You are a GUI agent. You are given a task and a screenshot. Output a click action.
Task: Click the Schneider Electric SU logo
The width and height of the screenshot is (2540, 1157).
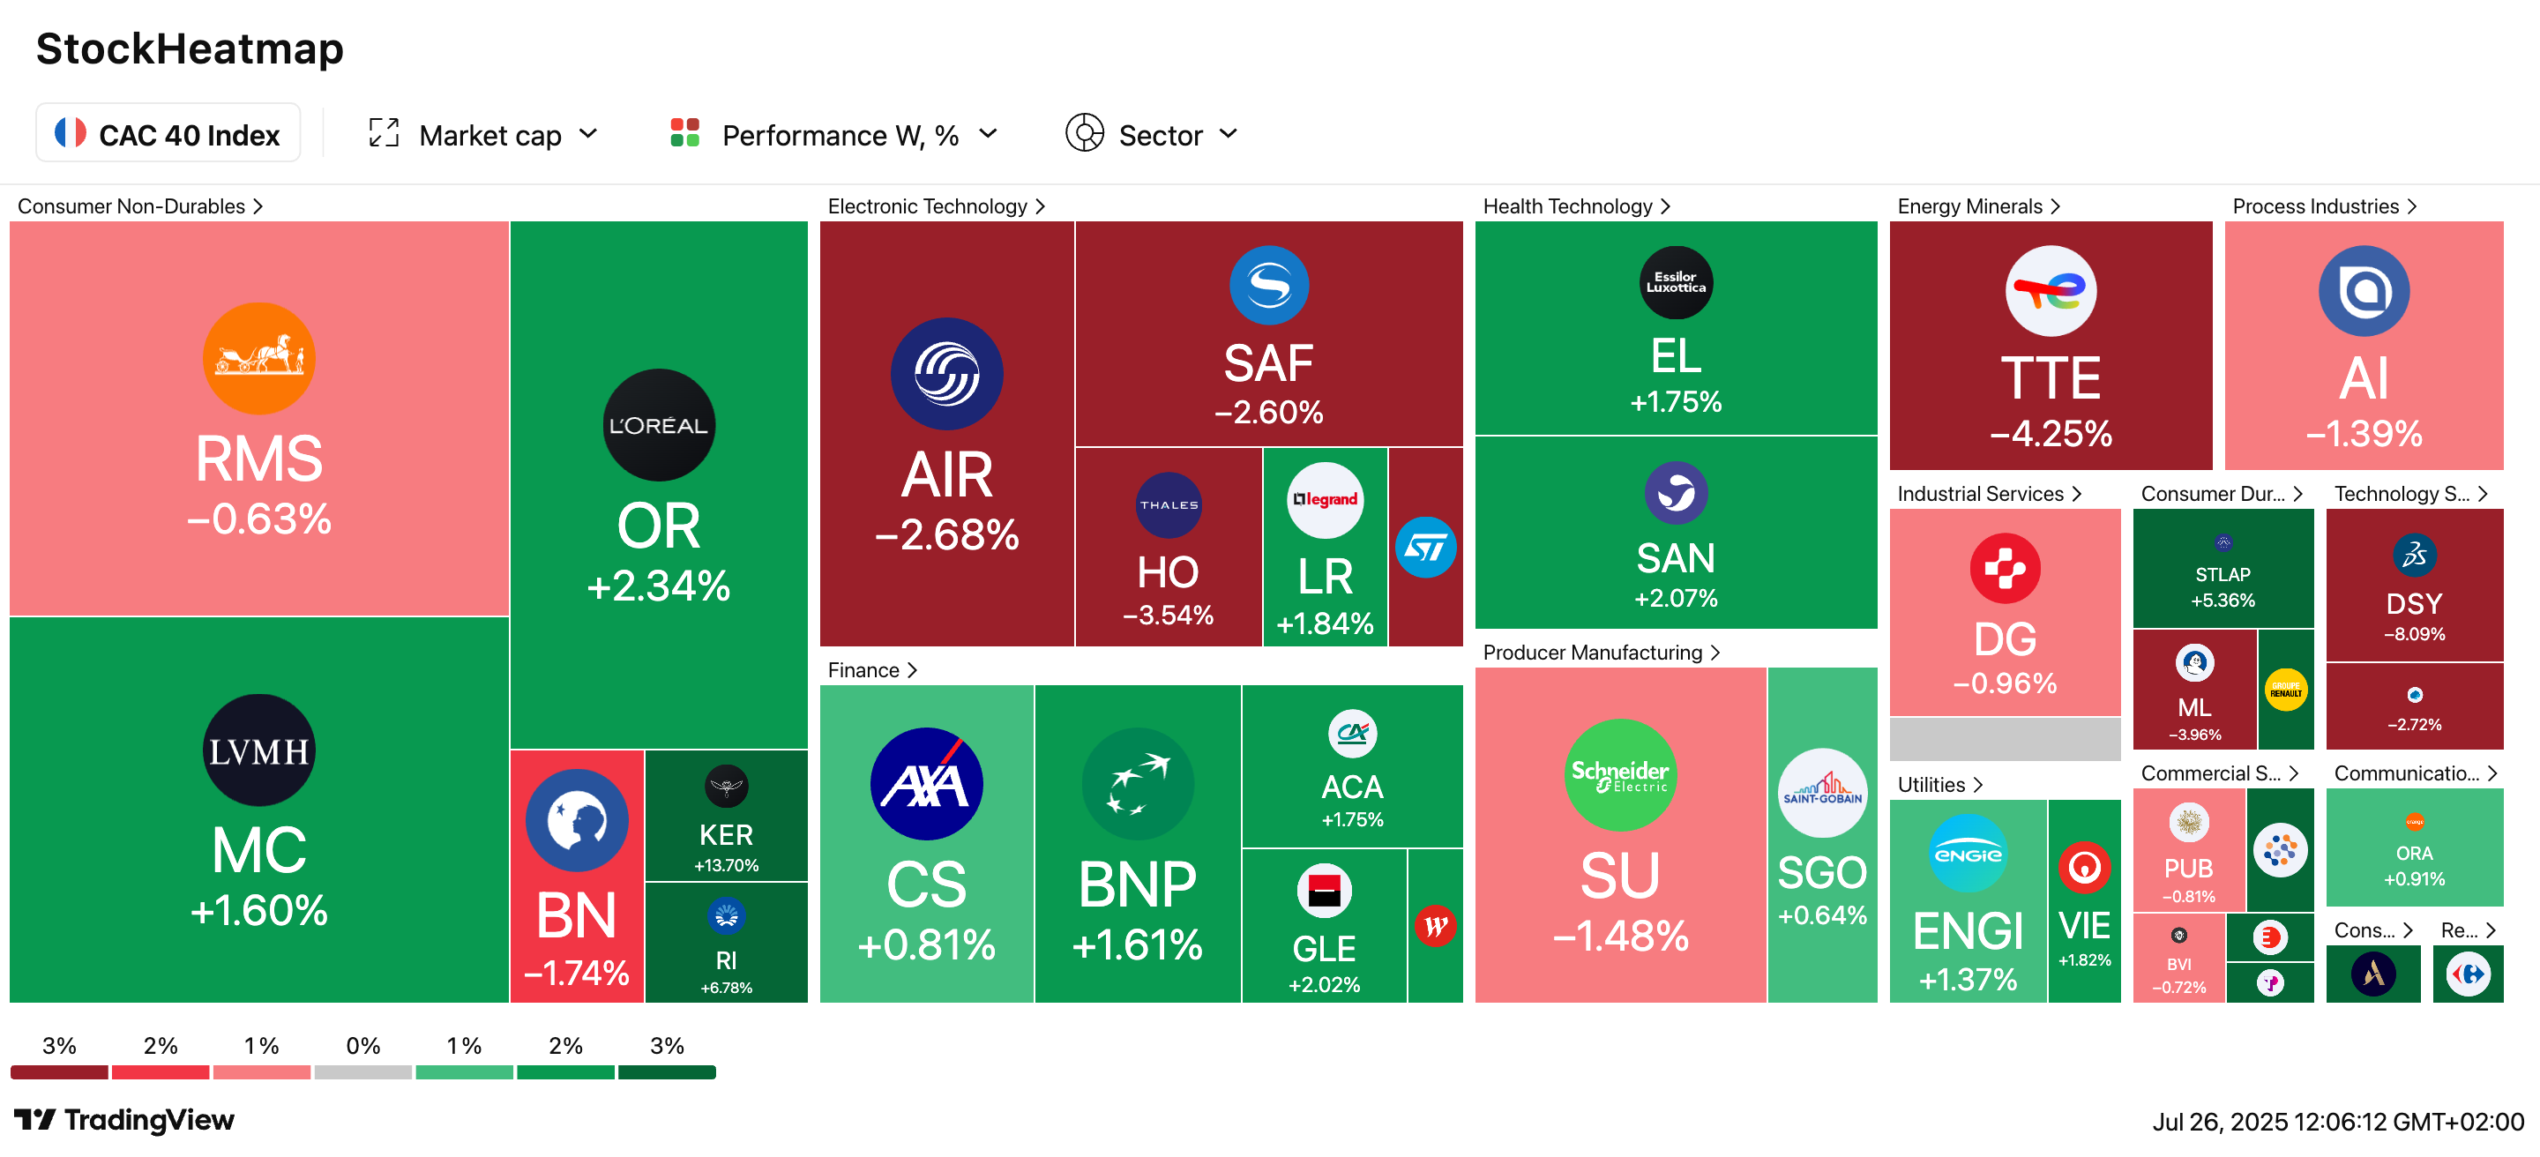(x=1619, y=774)
